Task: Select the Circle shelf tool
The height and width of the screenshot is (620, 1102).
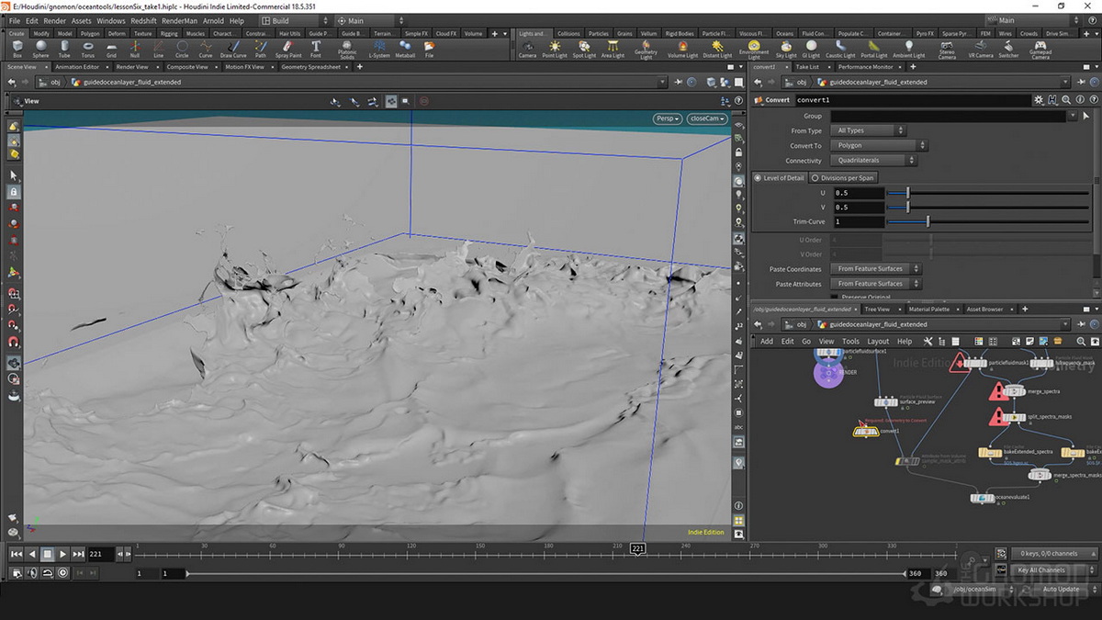Action: click(182, 49)
